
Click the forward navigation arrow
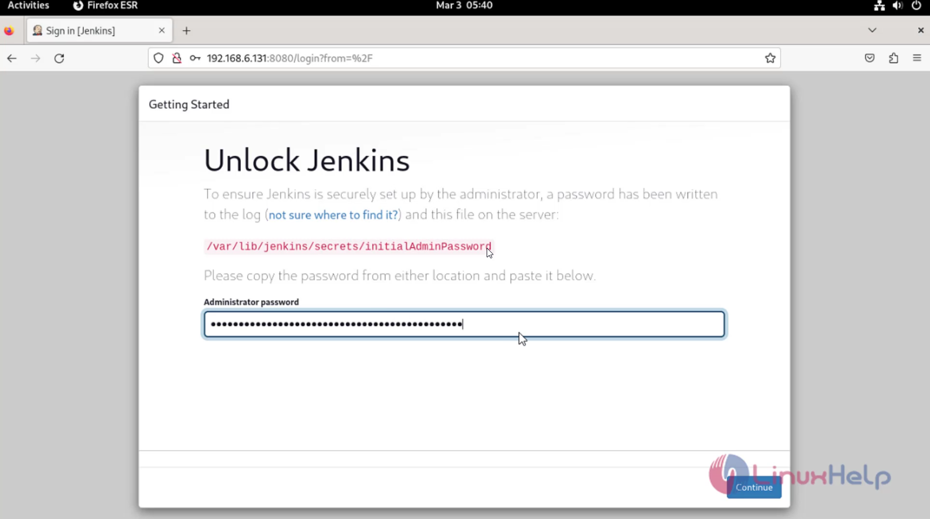[36, 58]
